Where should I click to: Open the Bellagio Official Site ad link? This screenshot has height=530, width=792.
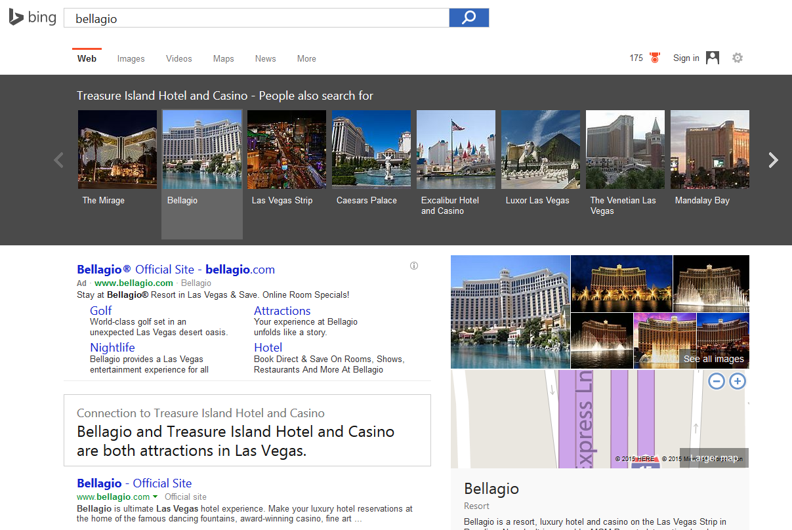175,269
